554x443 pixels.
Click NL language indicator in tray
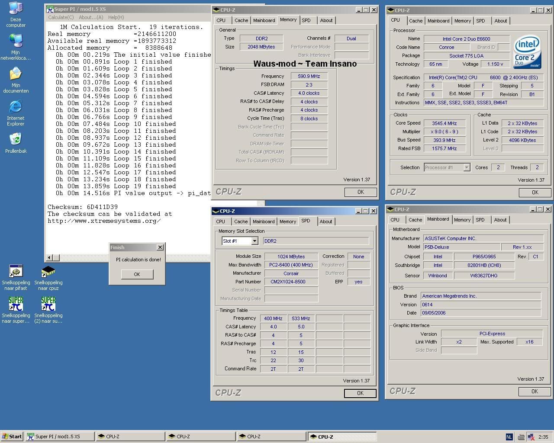[509, 437]
